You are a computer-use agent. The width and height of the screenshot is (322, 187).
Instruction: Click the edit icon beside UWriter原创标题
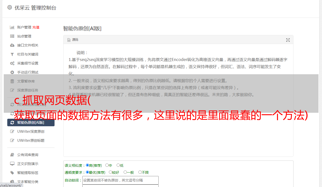[12, 140]
